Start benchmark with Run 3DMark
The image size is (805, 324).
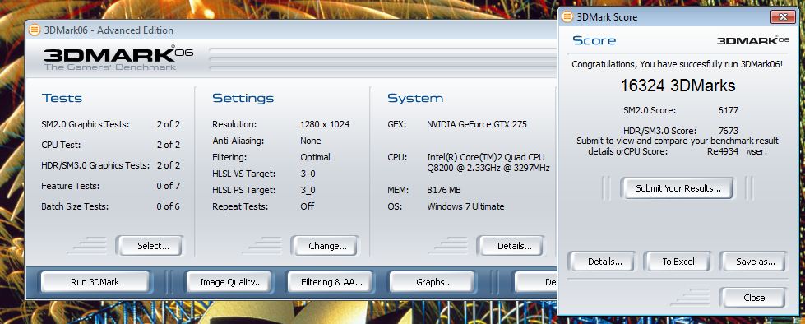95,282
